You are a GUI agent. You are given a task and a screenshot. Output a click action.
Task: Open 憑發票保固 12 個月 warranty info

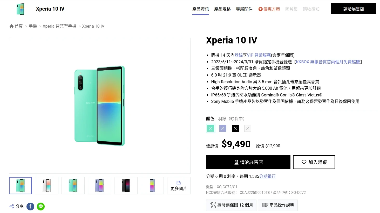click(x=231, y=205)
